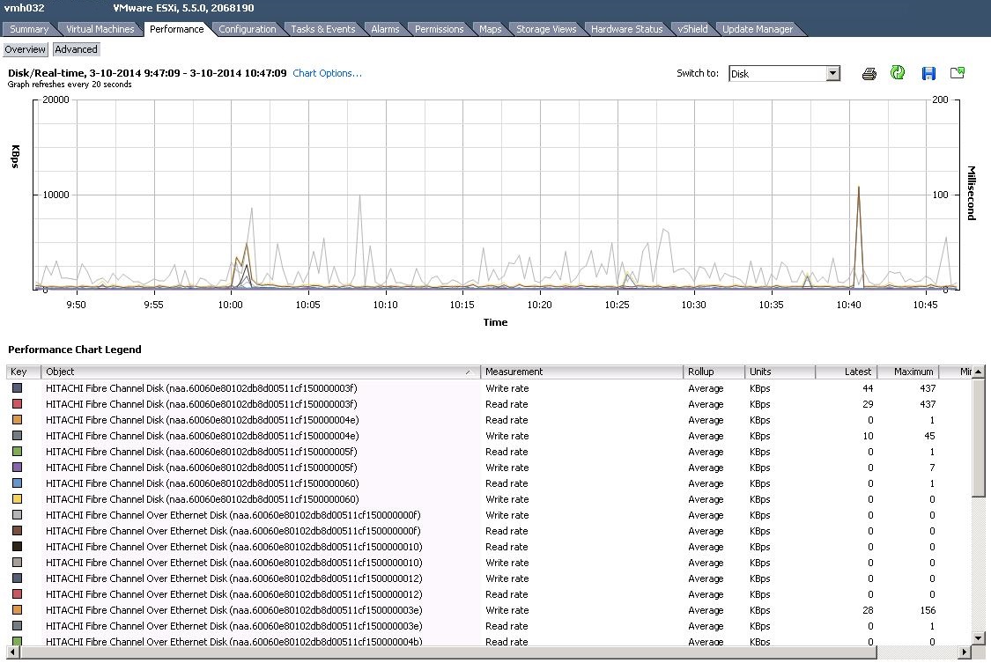View the Permissions tab
This screenshot has height=663, width=991.
tap(440, 29)
